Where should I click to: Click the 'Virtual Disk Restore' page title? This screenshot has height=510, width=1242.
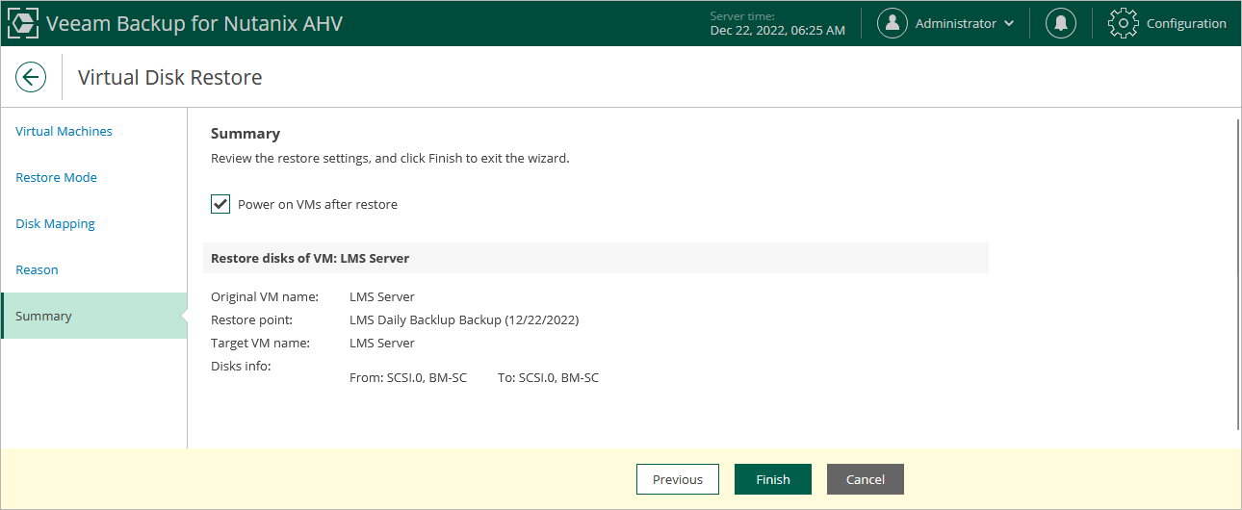pos(169,77)
